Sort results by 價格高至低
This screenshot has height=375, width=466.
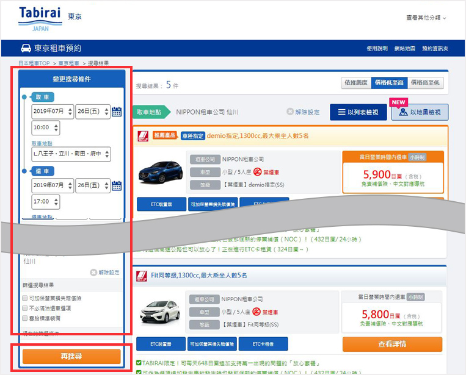425,83
